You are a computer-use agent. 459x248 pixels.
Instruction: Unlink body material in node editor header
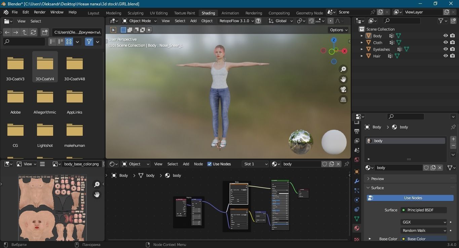coord(338,164)
